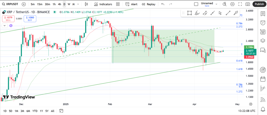Add symbol with the plus circle icon
The width and height of the screenshot is (267, 115).
point(24,4)
